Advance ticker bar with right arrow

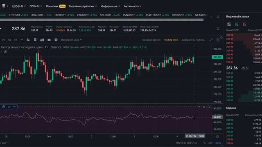[x=211, y=17]
